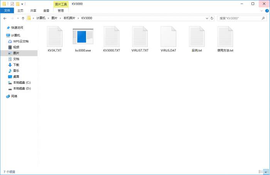Expand the chevron after 本机照片 in path

coord(78,18)
